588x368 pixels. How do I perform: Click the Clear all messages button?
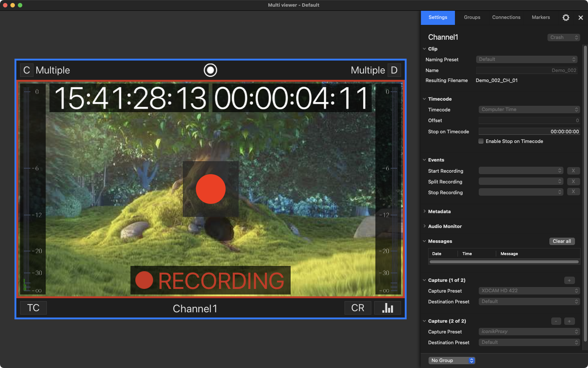pyautogui.click(x=562, y=241)
